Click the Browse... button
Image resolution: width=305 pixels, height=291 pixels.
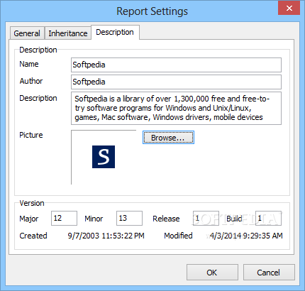pyautogui.click(x=168, y=138)
